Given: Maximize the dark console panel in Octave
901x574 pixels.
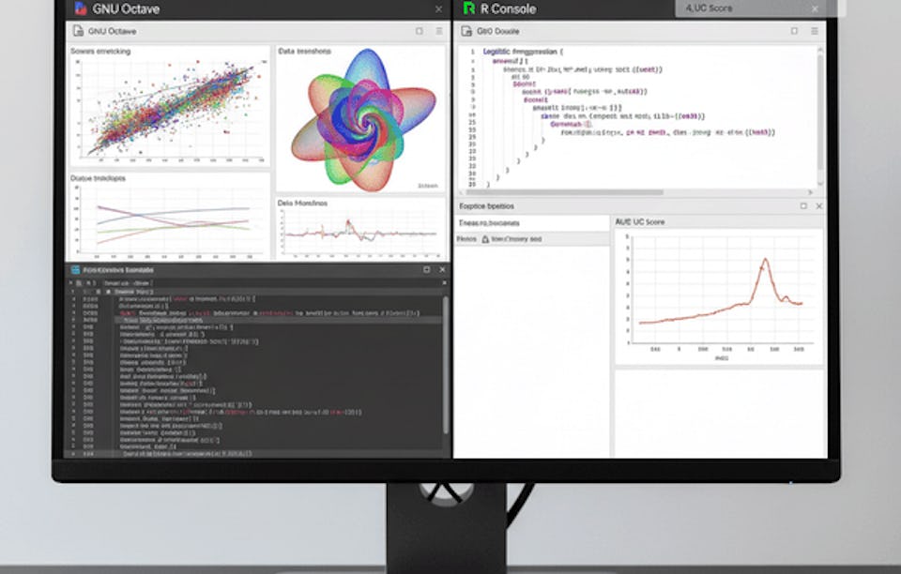Looking at the screenshot, I should click(x=426, y=269).
